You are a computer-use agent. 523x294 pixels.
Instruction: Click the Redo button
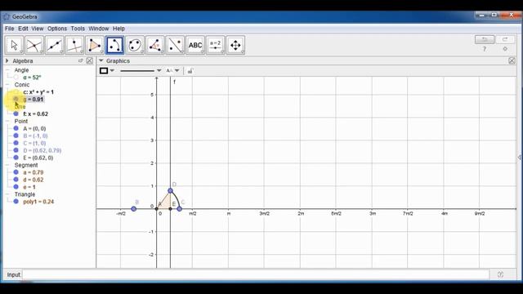point(505,39)
